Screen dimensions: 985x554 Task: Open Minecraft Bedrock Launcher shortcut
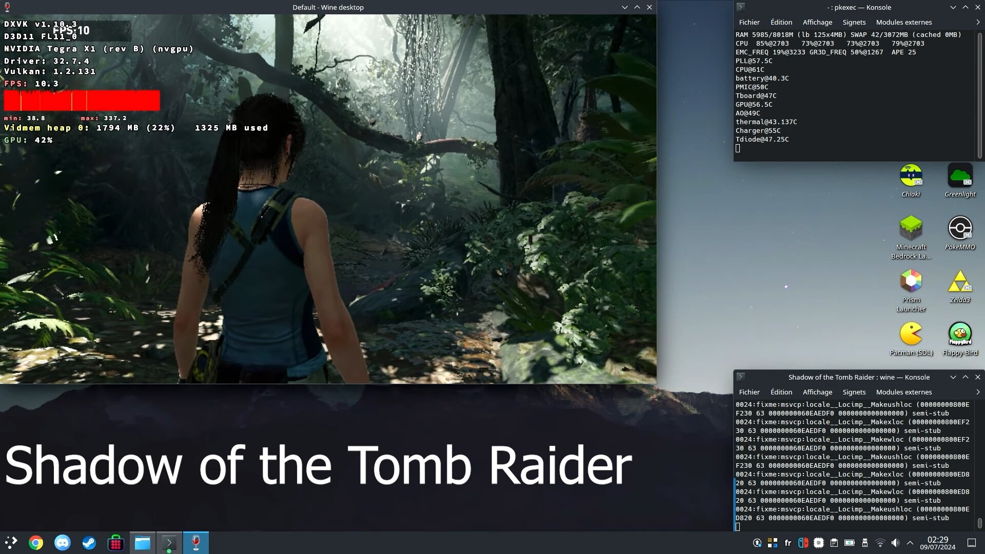pos(911,238)
